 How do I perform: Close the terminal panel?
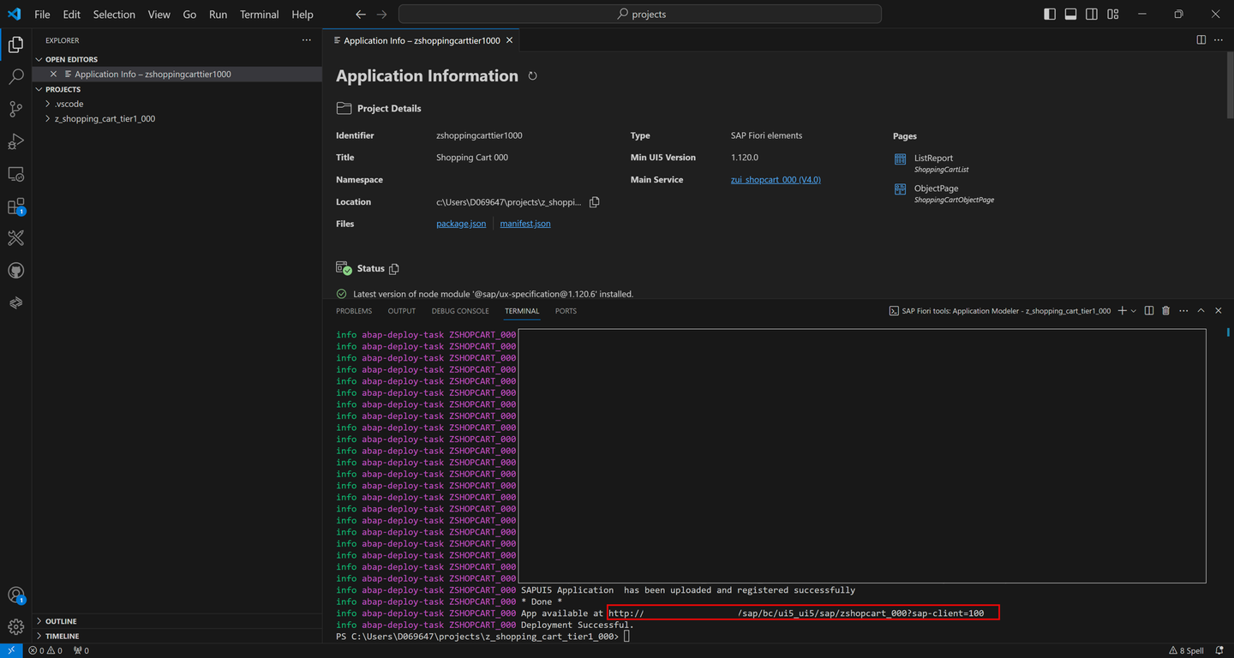(x=1219, y=311)
